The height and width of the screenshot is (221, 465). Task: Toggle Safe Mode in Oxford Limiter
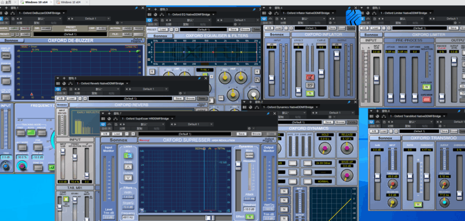point(427,99)
